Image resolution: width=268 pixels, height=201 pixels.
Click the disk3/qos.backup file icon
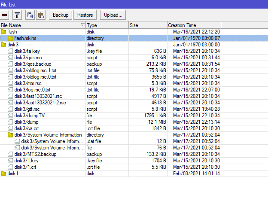(10, 64)
